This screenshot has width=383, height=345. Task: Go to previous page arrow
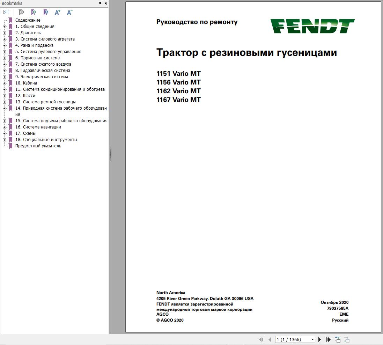[x=270, y=339]
